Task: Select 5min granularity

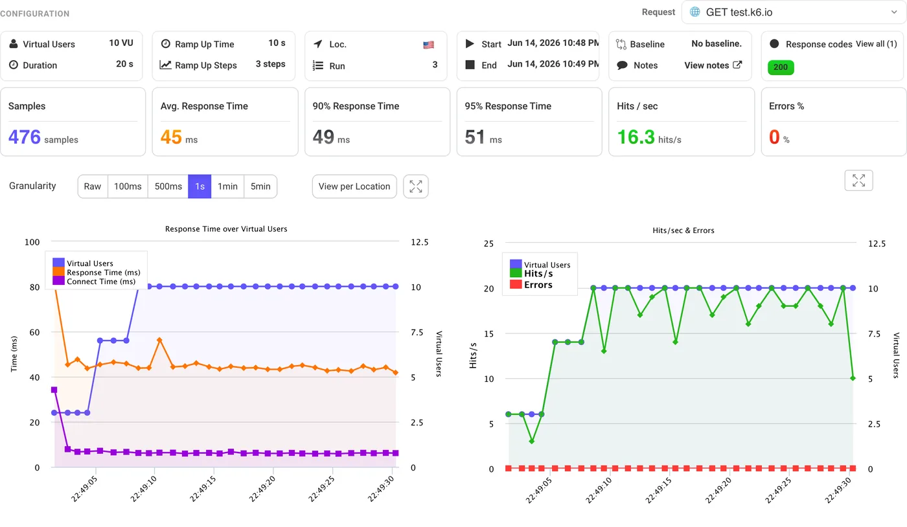Action: (x=260, y=186)
